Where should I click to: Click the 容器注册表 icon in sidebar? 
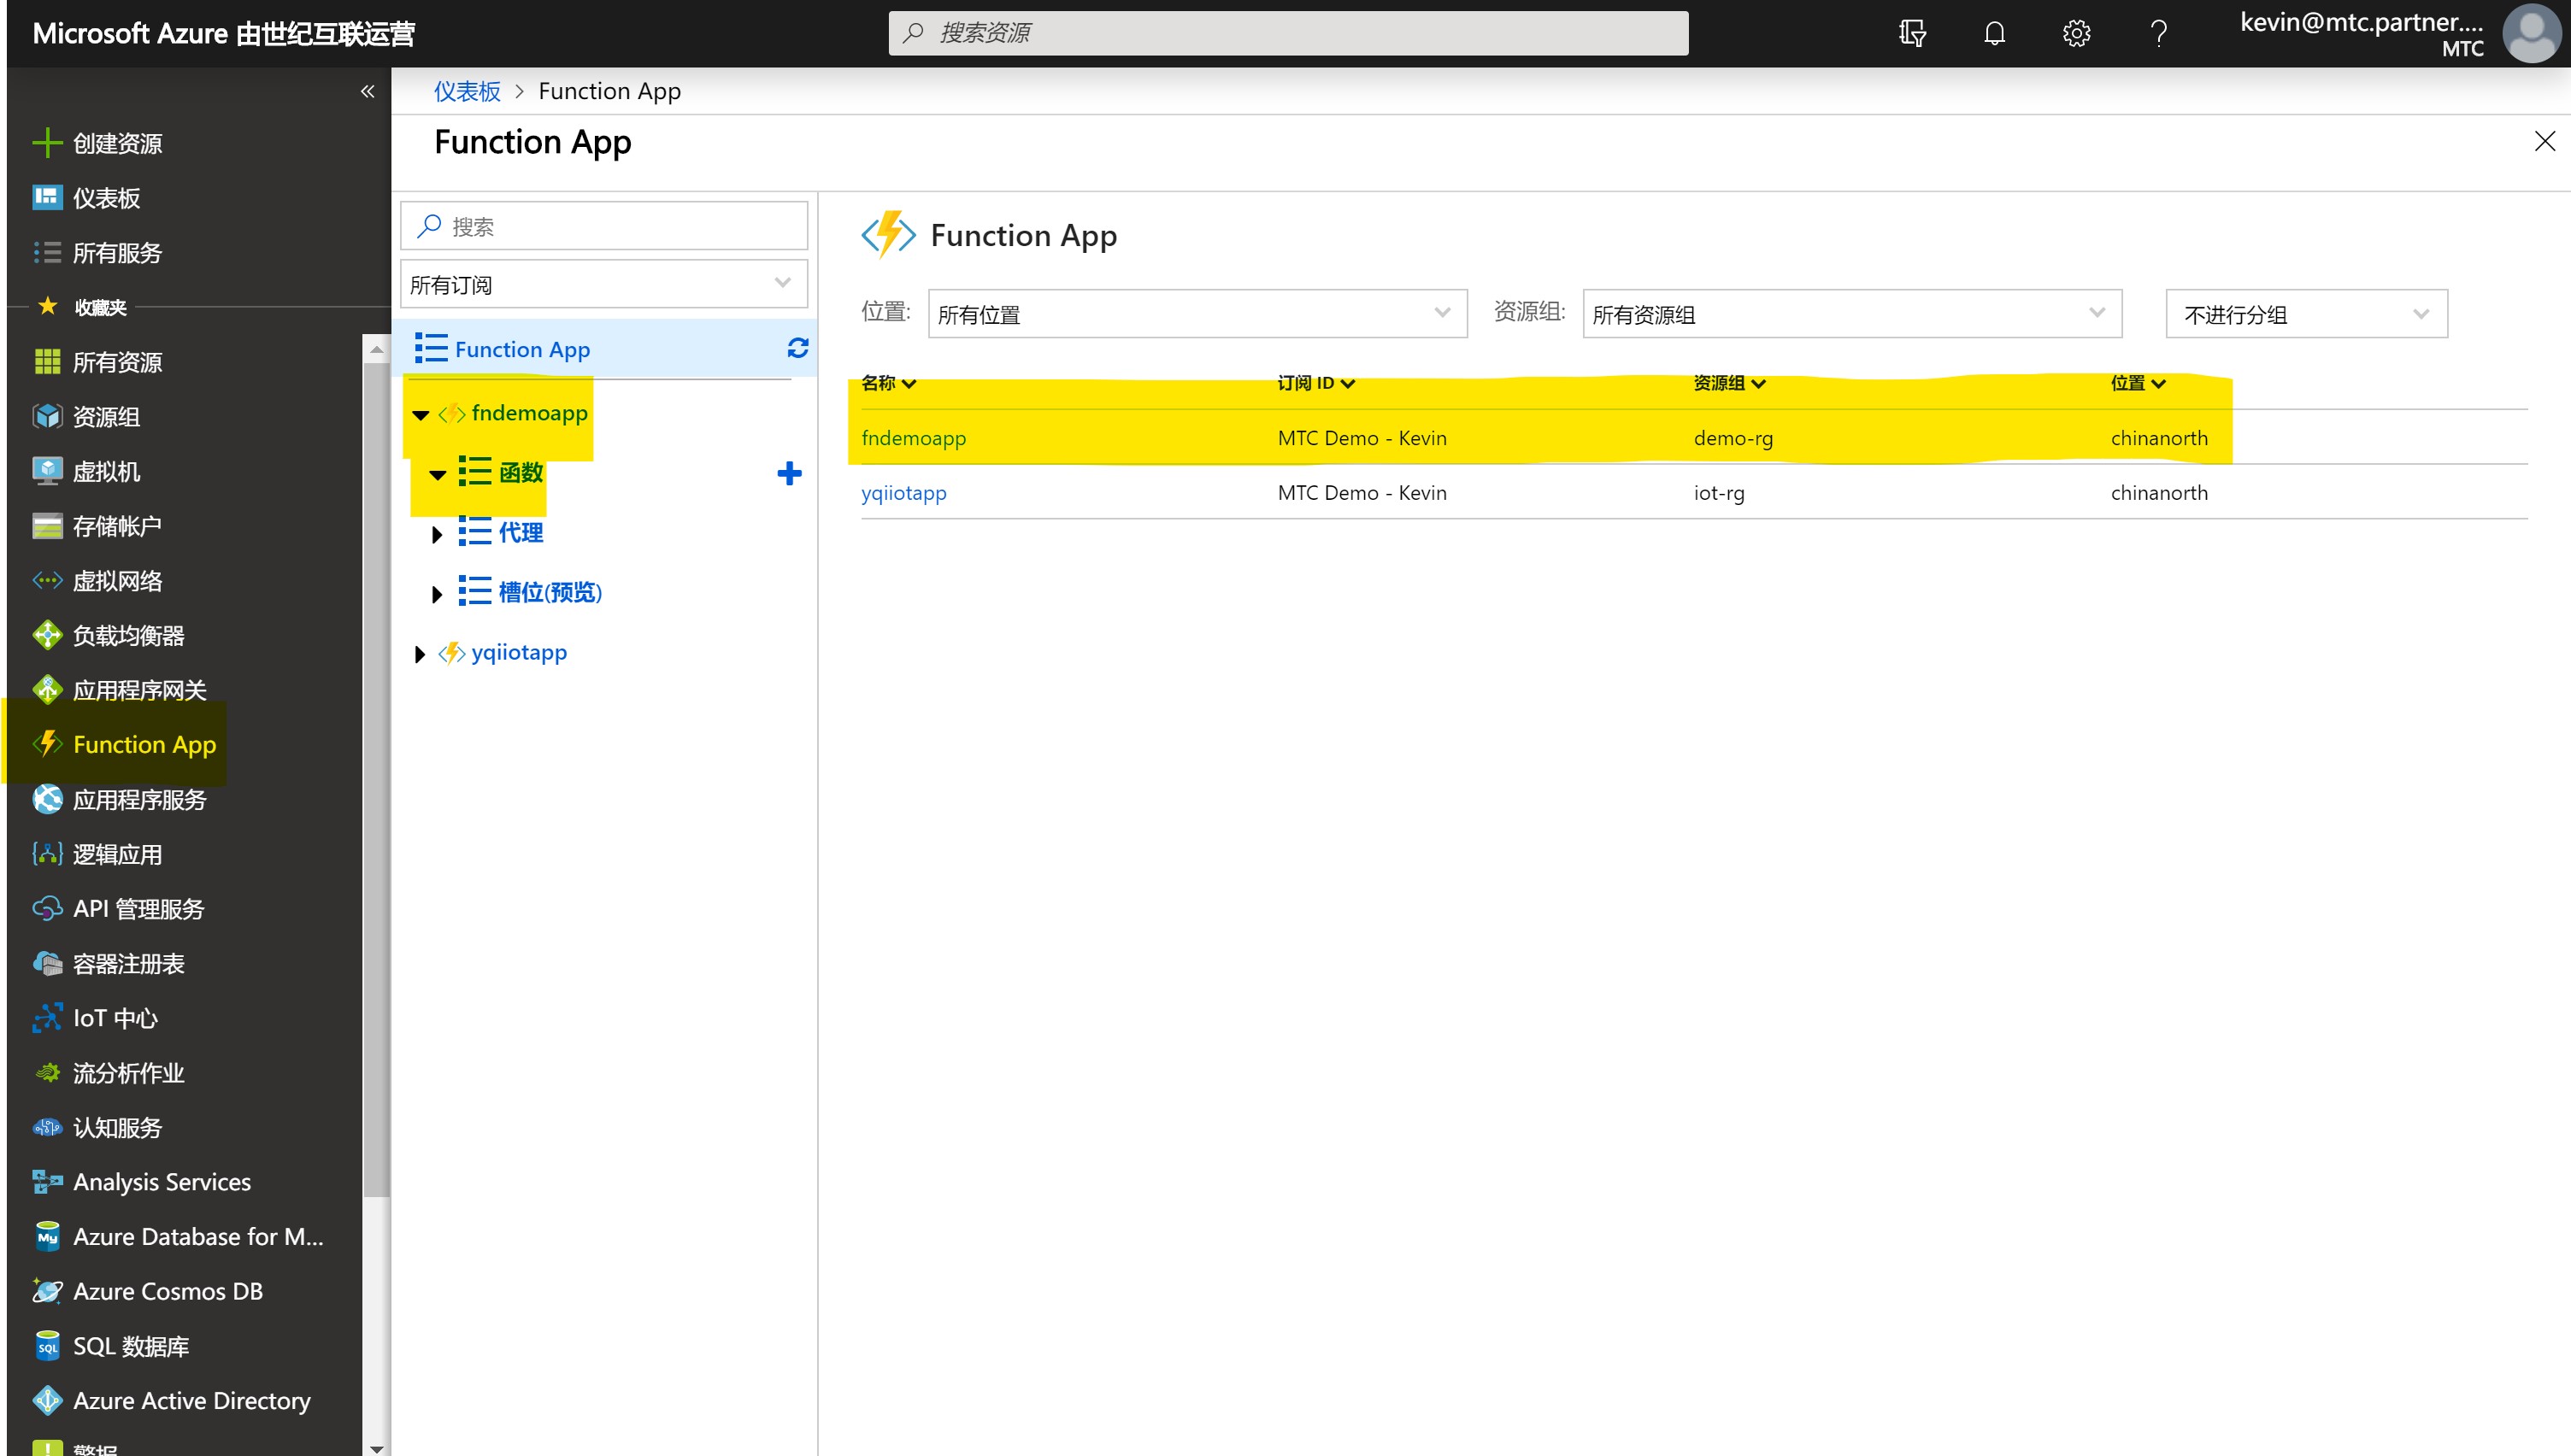pos(47,963)
